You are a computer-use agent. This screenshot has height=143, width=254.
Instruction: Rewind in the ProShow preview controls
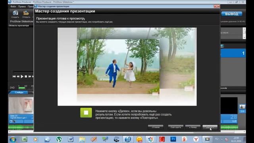point(18,76)
